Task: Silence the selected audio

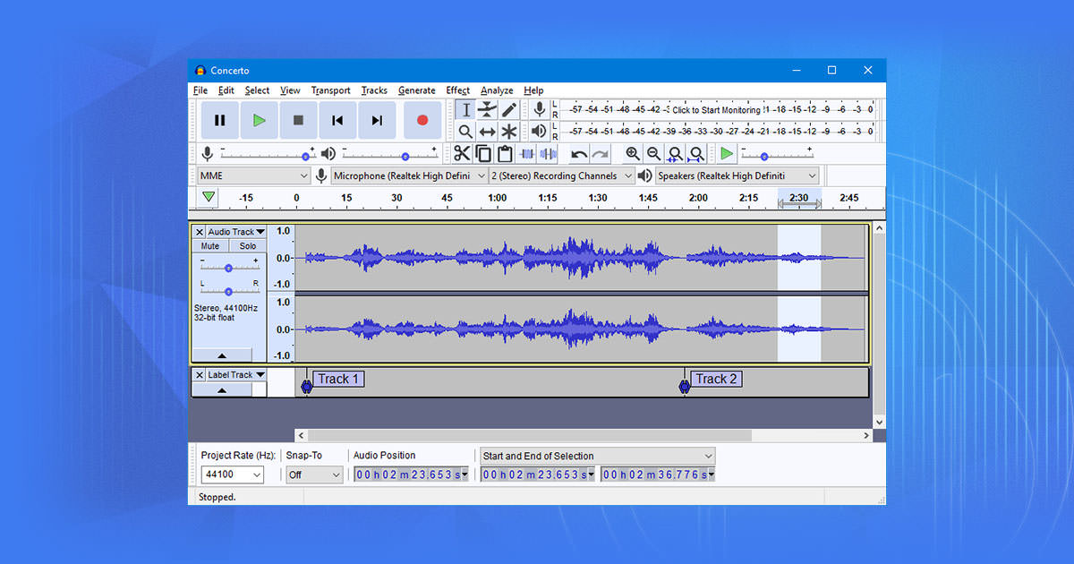Action: click(548, 154)
